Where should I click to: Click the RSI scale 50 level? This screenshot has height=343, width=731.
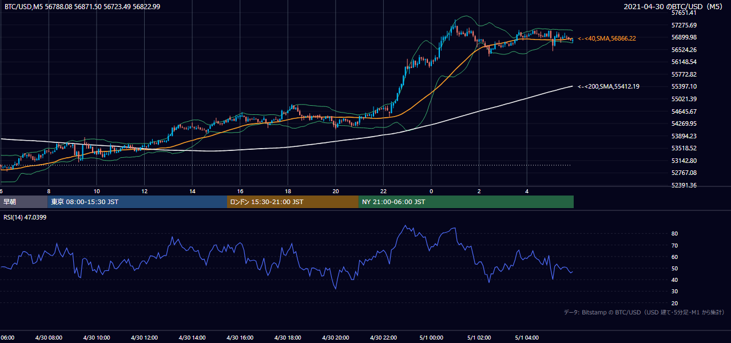[675, 268]
